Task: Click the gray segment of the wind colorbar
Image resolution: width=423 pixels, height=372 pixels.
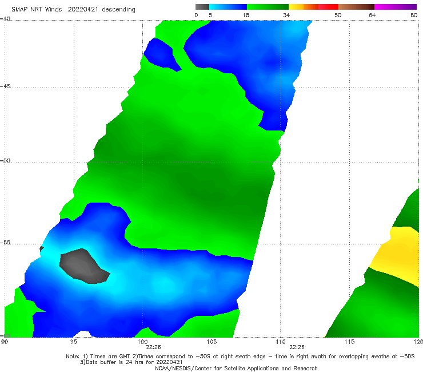Action: (x=202, y=7)
